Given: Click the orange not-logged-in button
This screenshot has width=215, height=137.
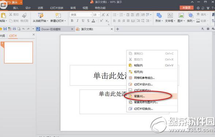Looking at the screenshot, I should pyautogui.click(x=186, y=8).
